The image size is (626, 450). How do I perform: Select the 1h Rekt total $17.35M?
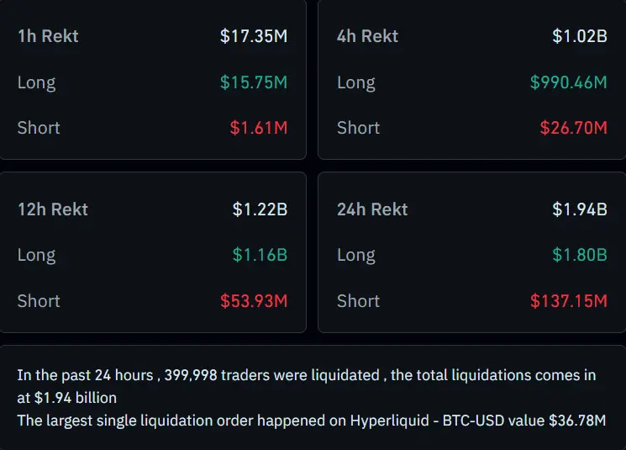pyautogui.click(x=254, y=36)
